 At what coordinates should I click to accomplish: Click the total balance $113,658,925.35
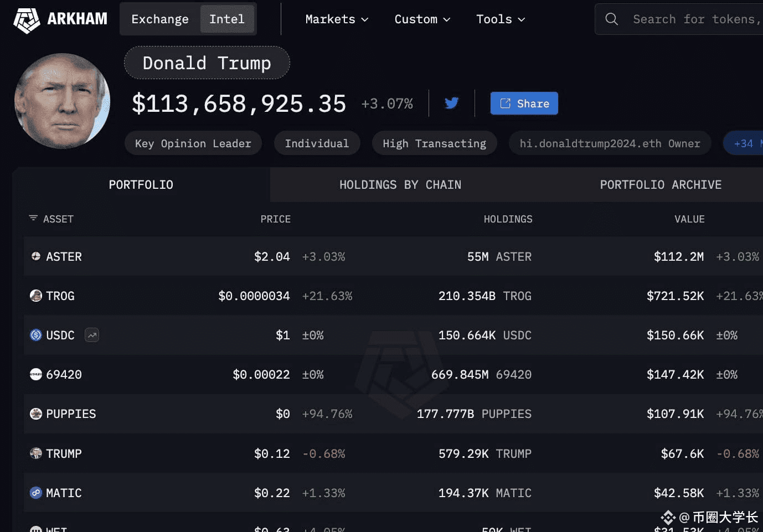point(239,104)
